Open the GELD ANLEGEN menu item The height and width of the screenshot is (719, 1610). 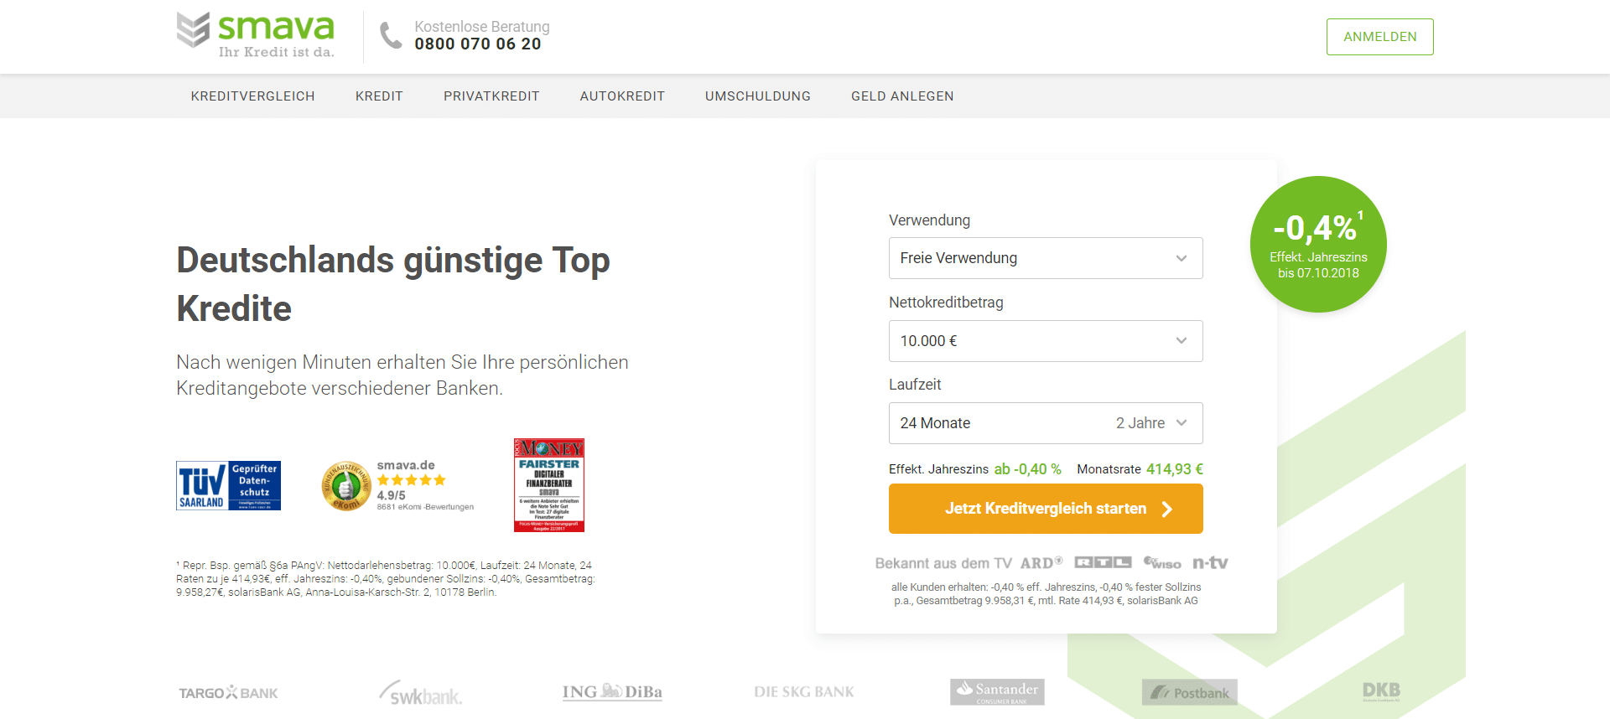click(x=902, y=96)
